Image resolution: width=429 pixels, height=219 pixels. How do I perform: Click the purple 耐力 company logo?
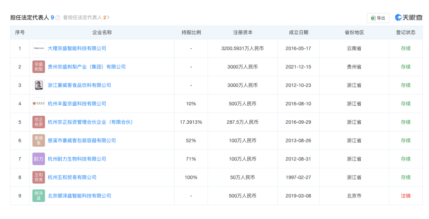pos(39,159)
